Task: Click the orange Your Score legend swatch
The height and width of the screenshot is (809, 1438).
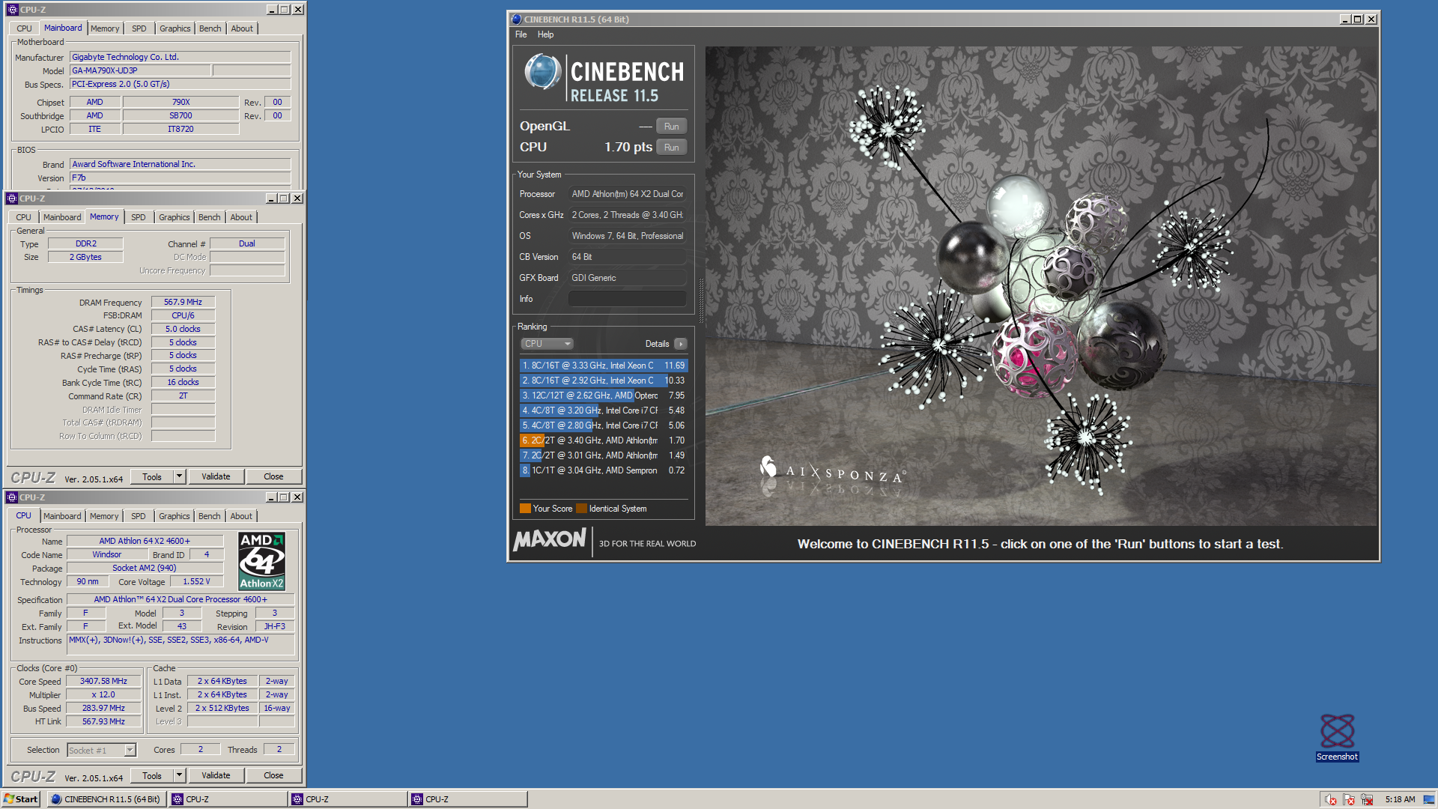Action: 525,509
